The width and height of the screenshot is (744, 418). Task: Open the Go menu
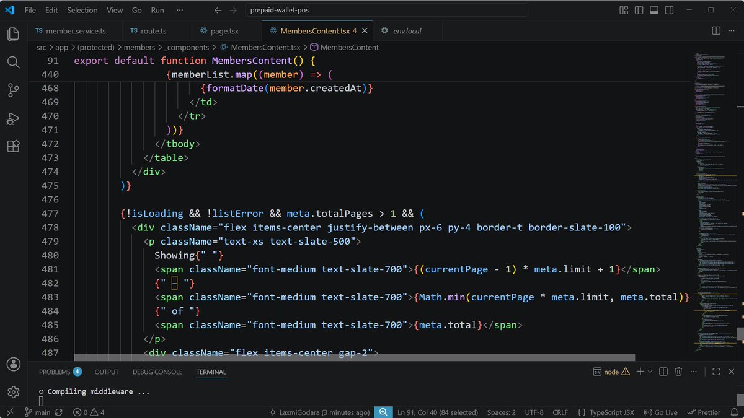click(137, 10)
